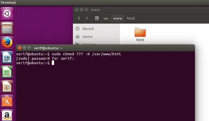Click the www title of Files window

[x=95, y=10]
